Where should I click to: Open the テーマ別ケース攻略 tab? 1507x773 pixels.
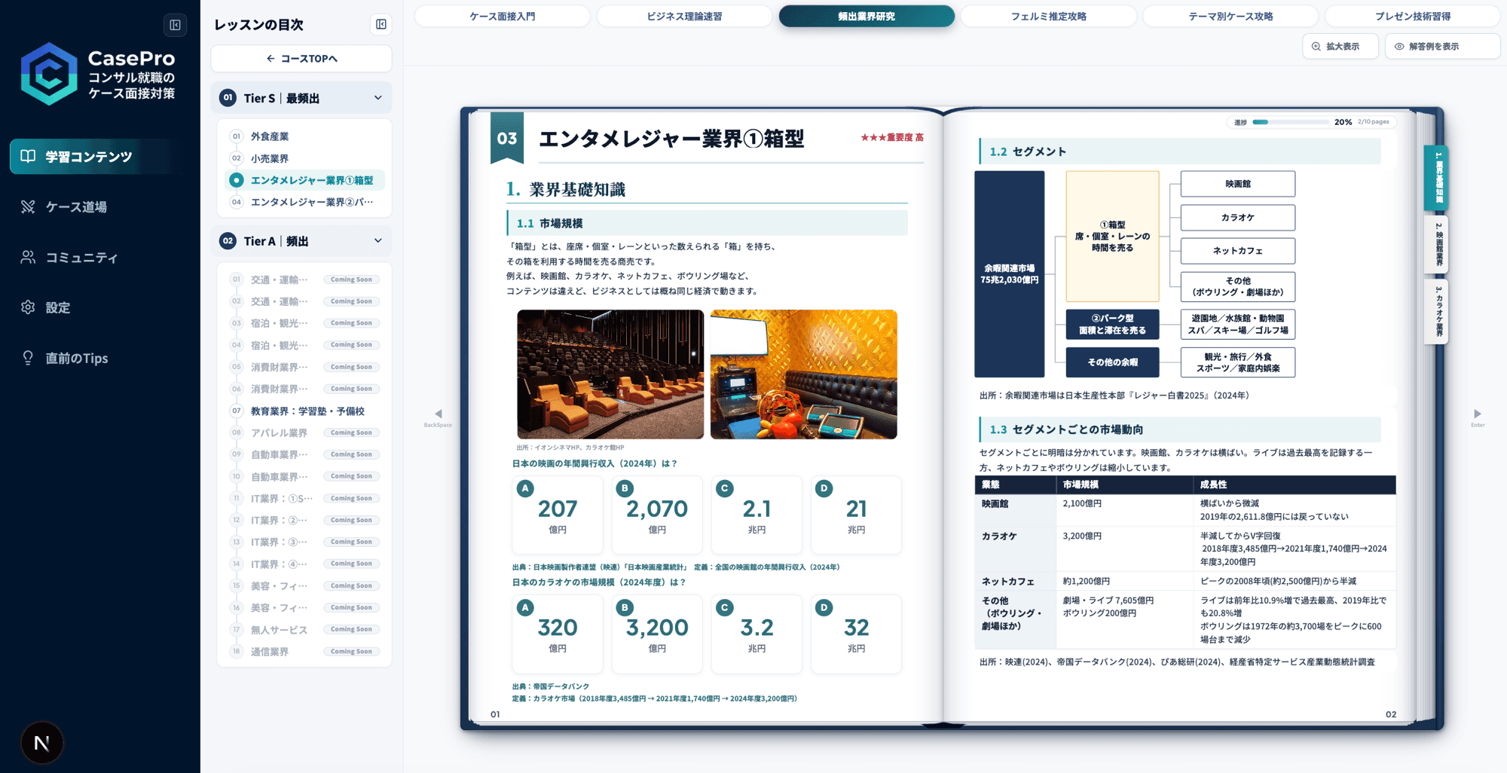tap(1230, 16)
